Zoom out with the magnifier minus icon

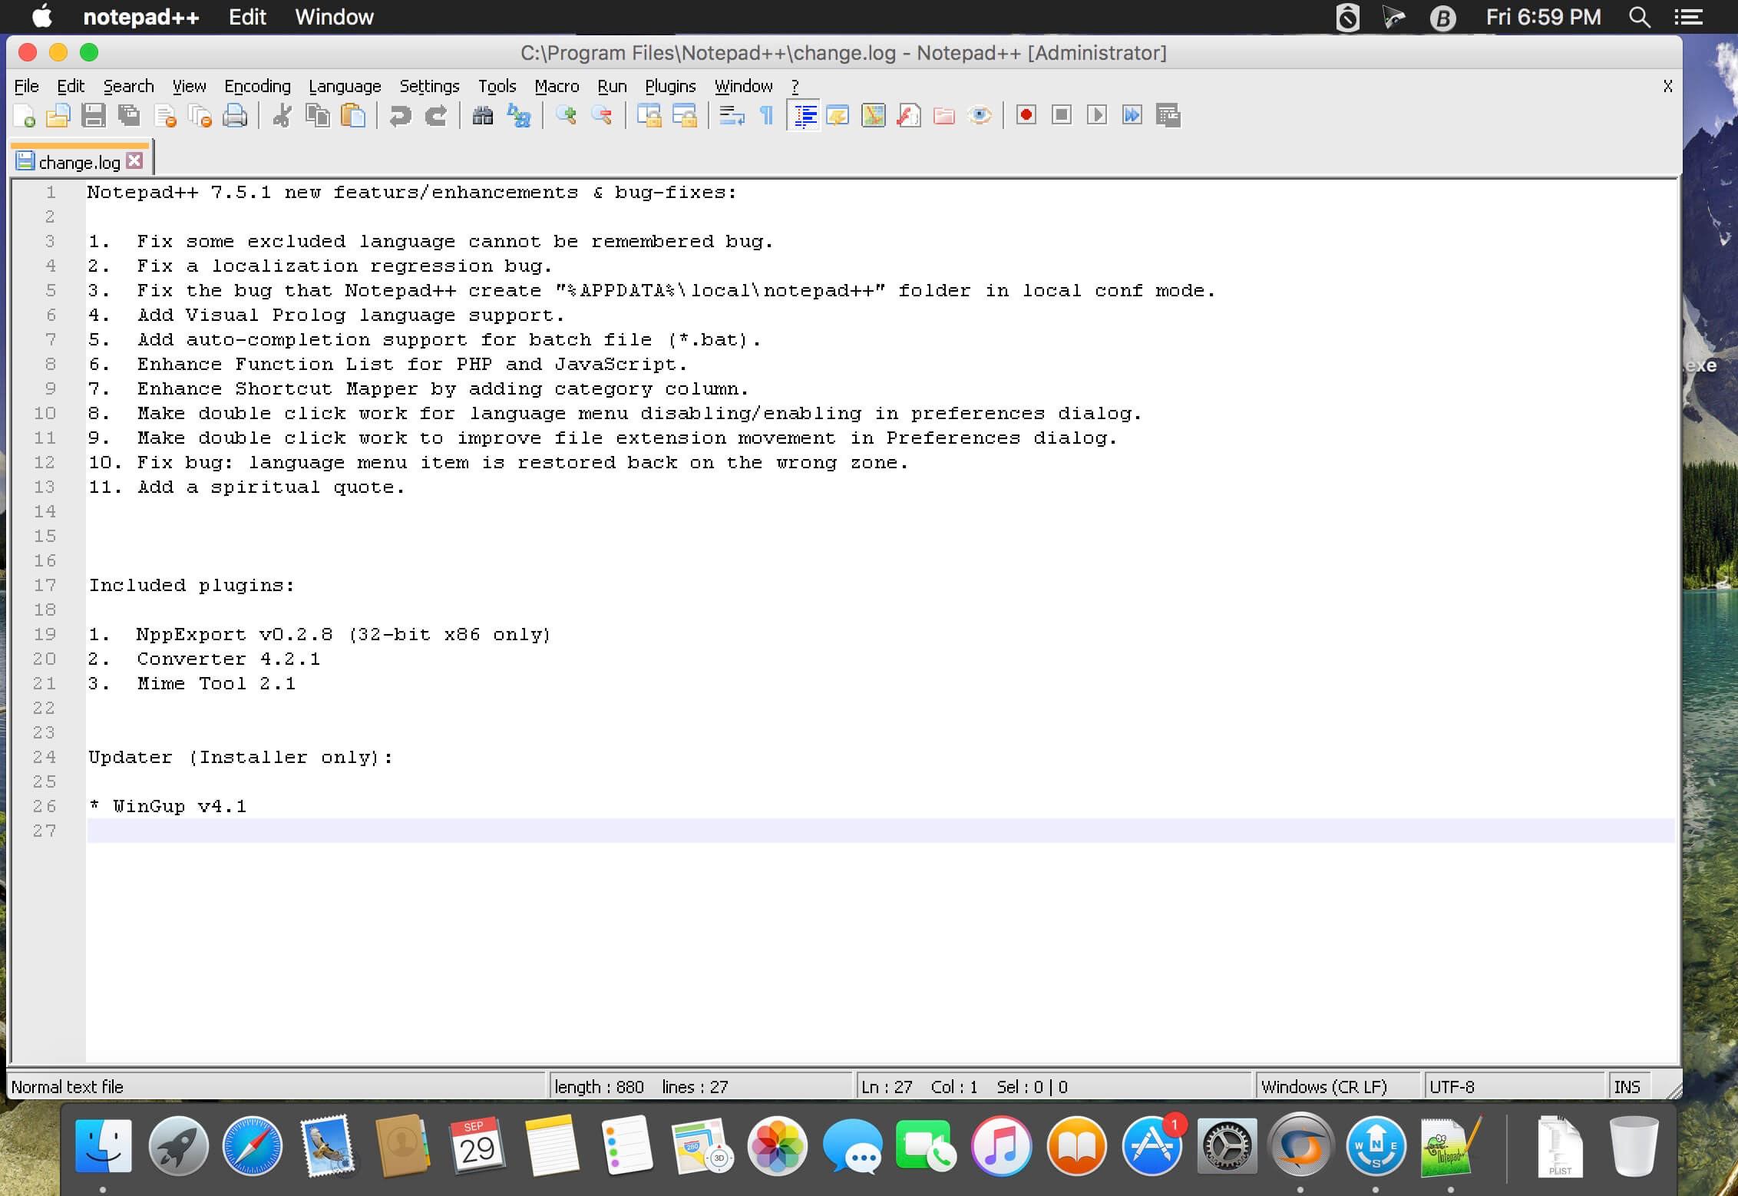coord(602,116)
